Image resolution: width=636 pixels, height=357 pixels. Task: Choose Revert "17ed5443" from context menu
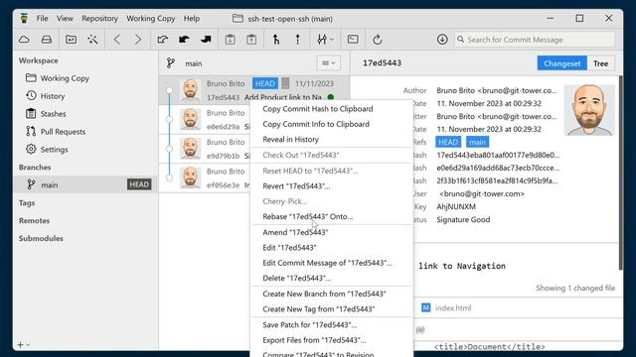332,186
